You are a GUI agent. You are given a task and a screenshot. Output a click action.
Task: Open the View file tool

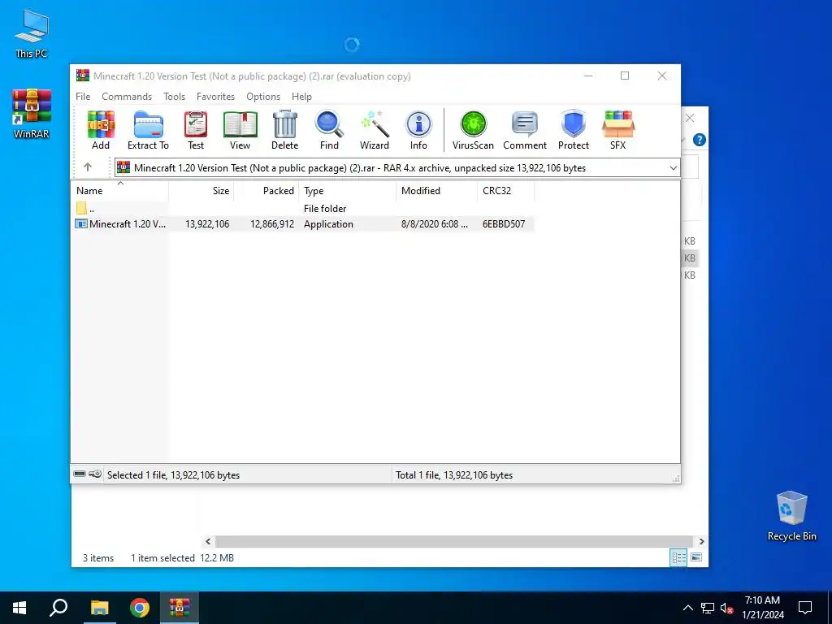coord(240,130)
